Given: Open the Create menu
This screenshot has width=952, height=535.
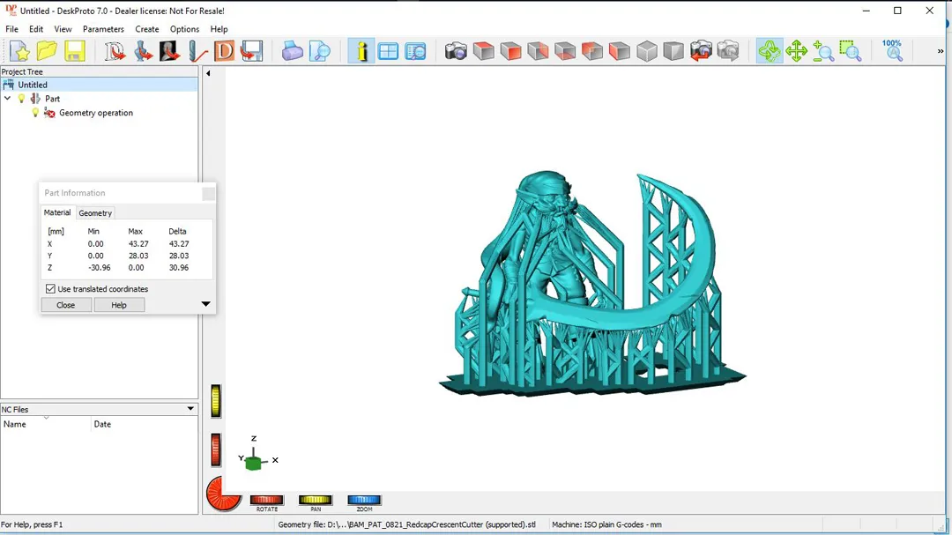Looking at the screenshot, I should pos(147,29).
